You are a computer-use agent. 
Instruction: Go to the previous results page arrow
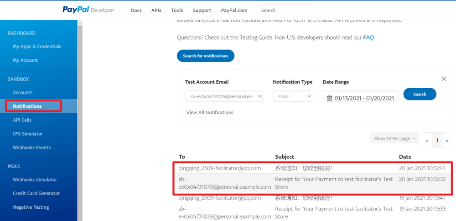click(427, 141)
